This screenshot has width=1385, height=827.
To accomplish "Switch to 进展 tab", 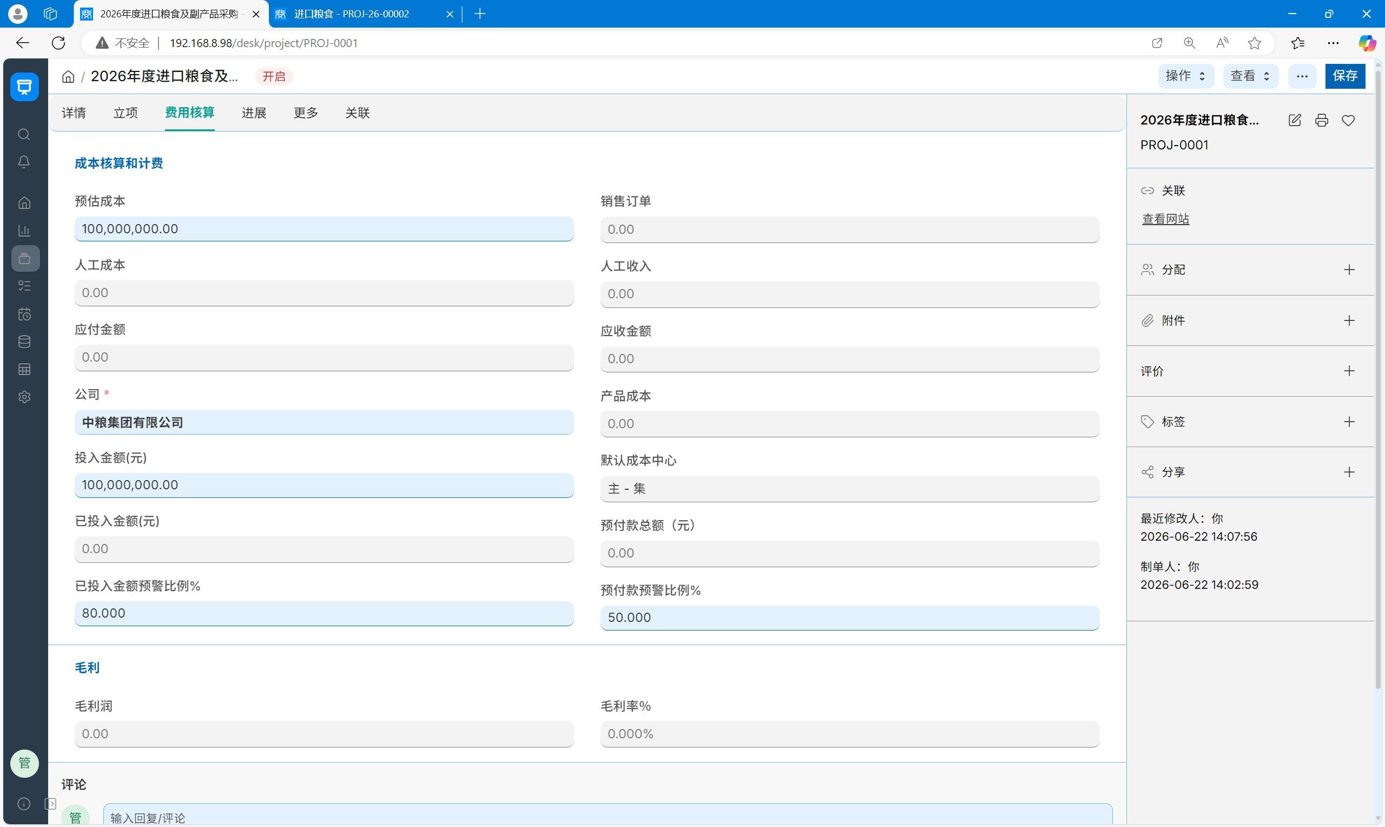I will [254, 113].
